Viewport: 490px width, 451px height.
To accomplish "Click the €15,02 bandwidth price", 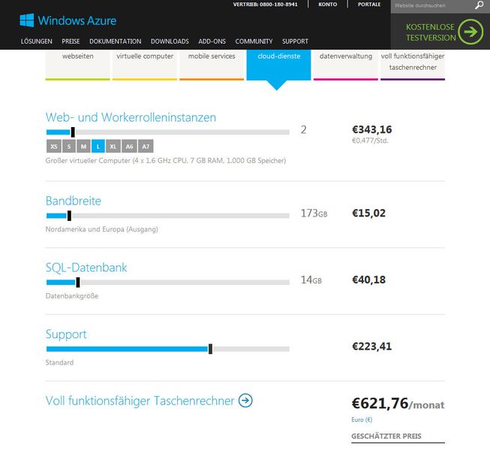I will tap(368, 213).
